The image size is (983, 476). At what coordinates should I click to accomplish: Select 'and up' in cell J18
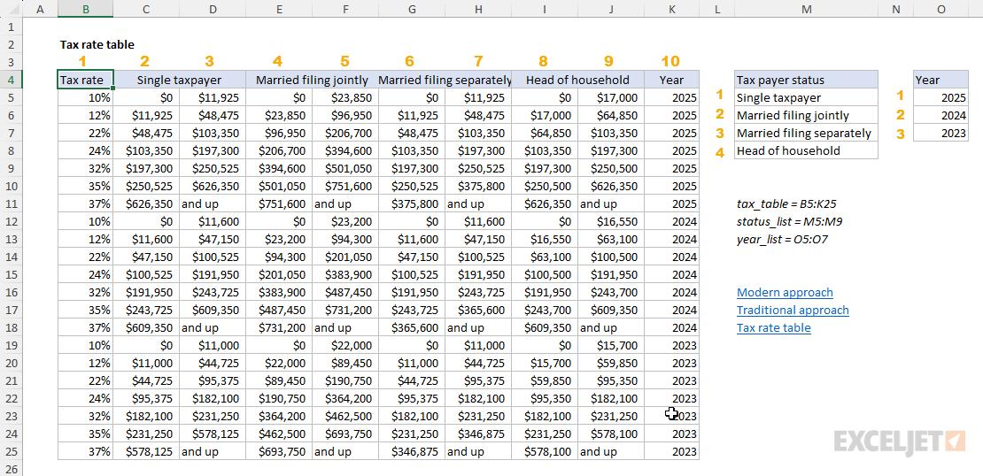tap(611, 327)
